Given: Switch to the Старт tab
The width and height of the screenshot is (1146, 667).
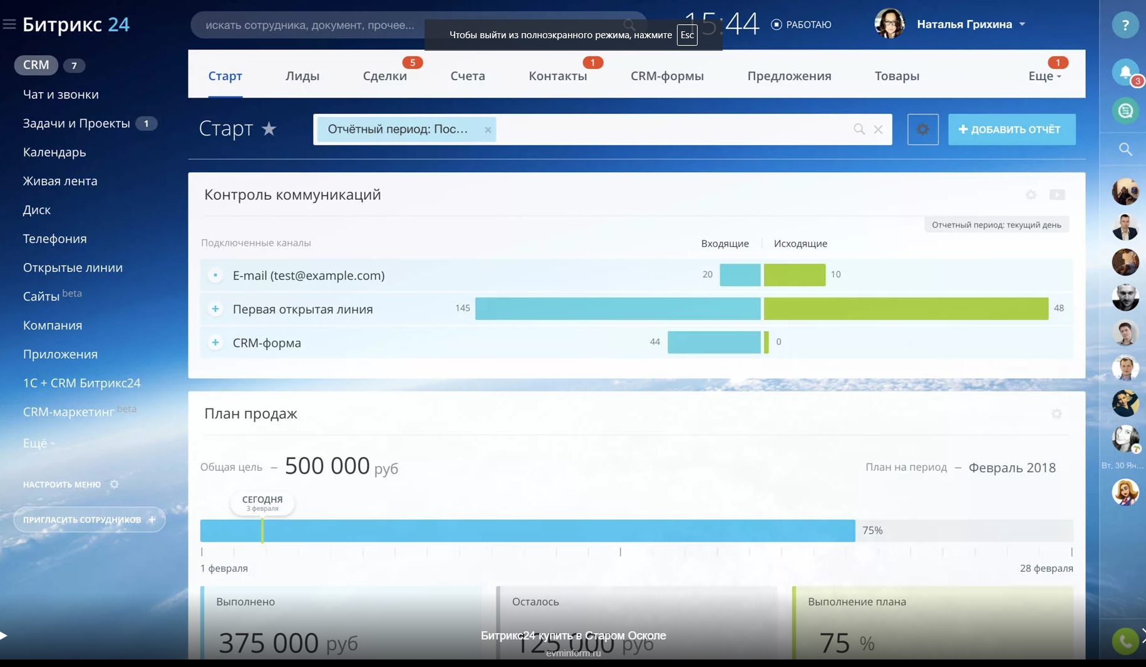Looking at the screenshot, I should [225, 76].
